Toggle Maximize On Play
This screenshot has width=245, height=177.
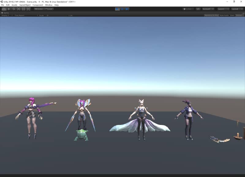212,15
